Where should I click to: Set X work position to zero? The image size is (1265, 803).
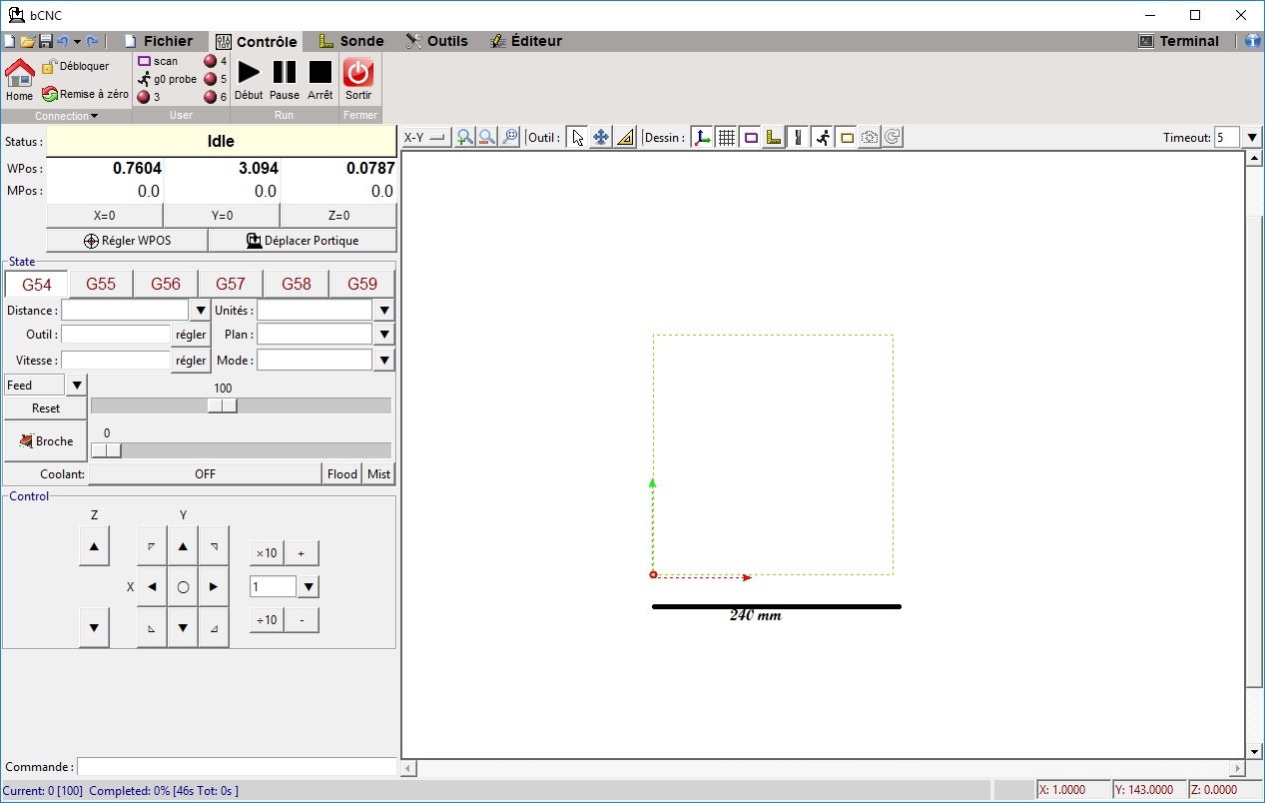tap(105, 216)
